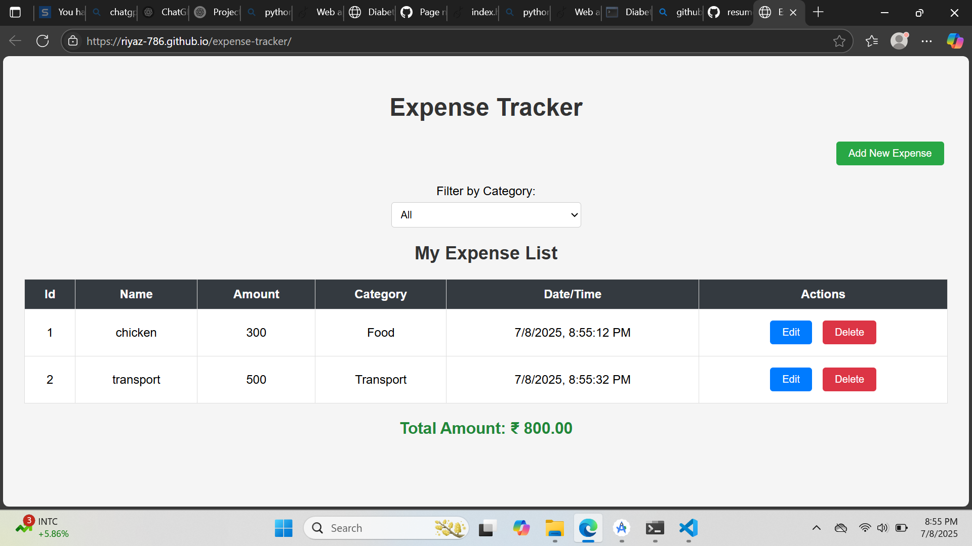
Task: Edit the chicken expense row
Action: coord(790,332)
